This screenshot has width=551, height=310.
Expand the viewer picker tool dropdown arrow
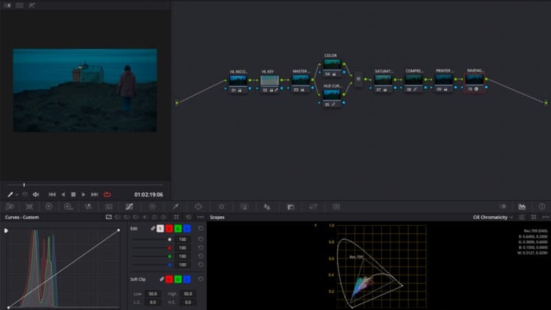[17, 195]
